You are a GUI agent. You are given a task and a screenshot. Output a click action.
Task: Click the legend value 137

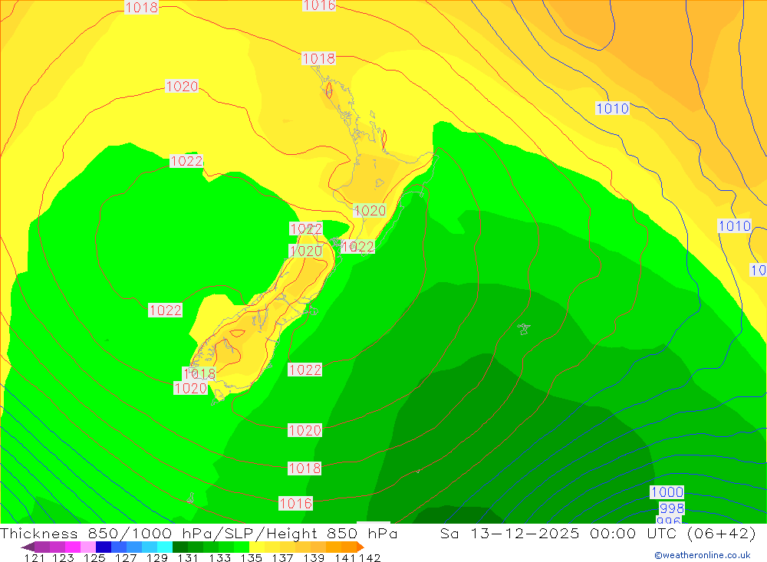pos(282,557)
